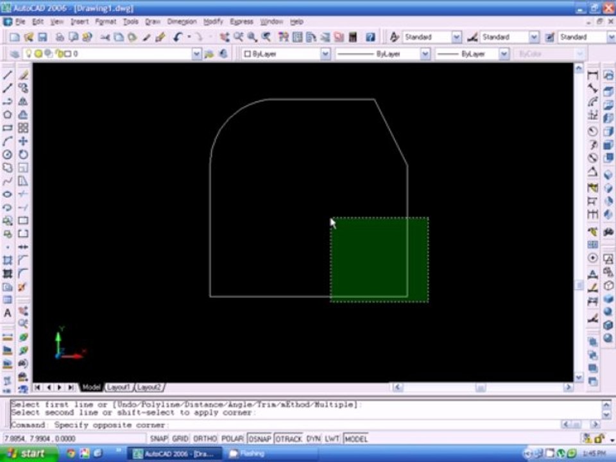This screenshot has width=616, height=462.
Task: Open the Format menu
Action: pos(106,22)
